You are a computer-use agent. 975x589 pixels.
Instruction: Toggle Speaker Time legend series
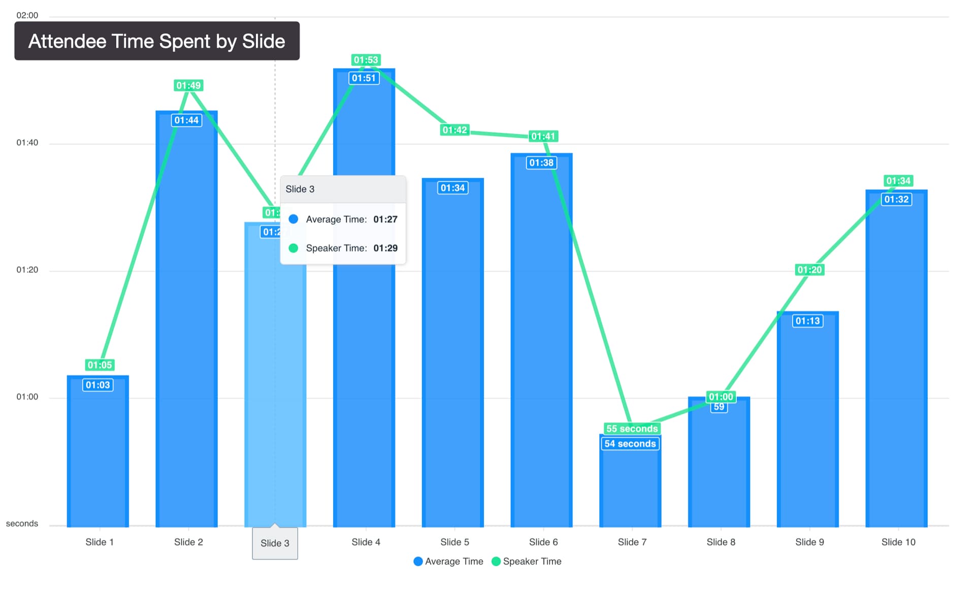[x=532, y=561]
